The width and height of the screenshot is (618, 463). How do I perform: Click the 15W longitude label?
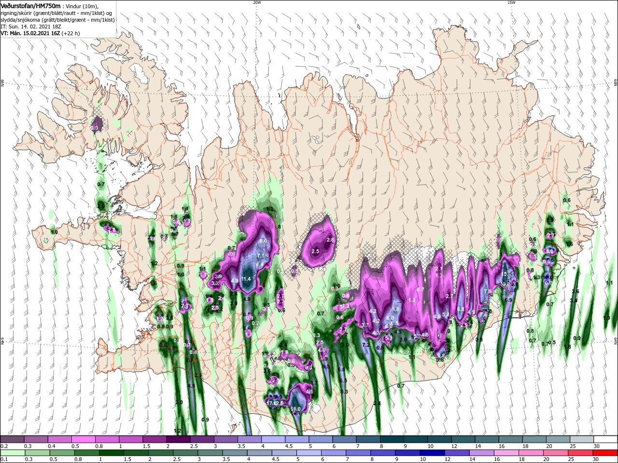coord(512,2)
